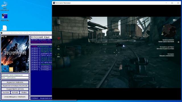This screenshot has width=182, height=102.
Task: Click the ИГРА - [ЗАПУЩЕНА] status field
Action: click(15, 78)
